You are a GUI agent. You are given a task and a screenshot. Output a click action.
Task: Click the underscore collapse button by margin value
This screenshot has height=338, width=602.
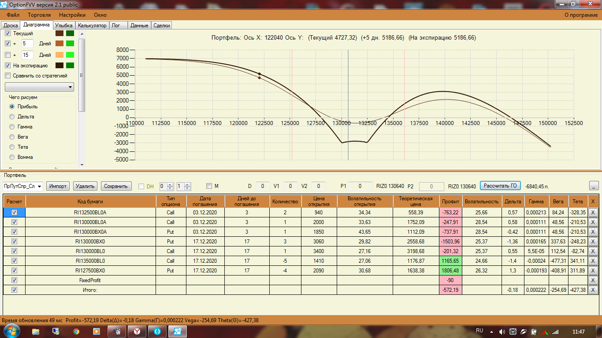coord(594,186)
